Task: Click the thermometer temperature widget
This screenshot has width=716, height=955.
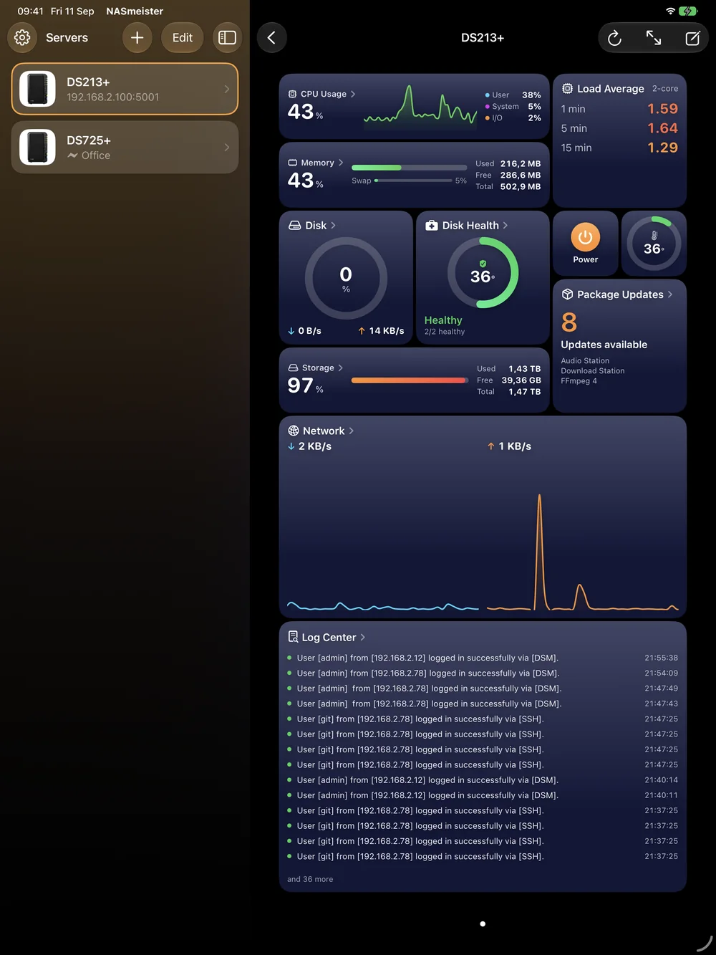Action: 654,243
